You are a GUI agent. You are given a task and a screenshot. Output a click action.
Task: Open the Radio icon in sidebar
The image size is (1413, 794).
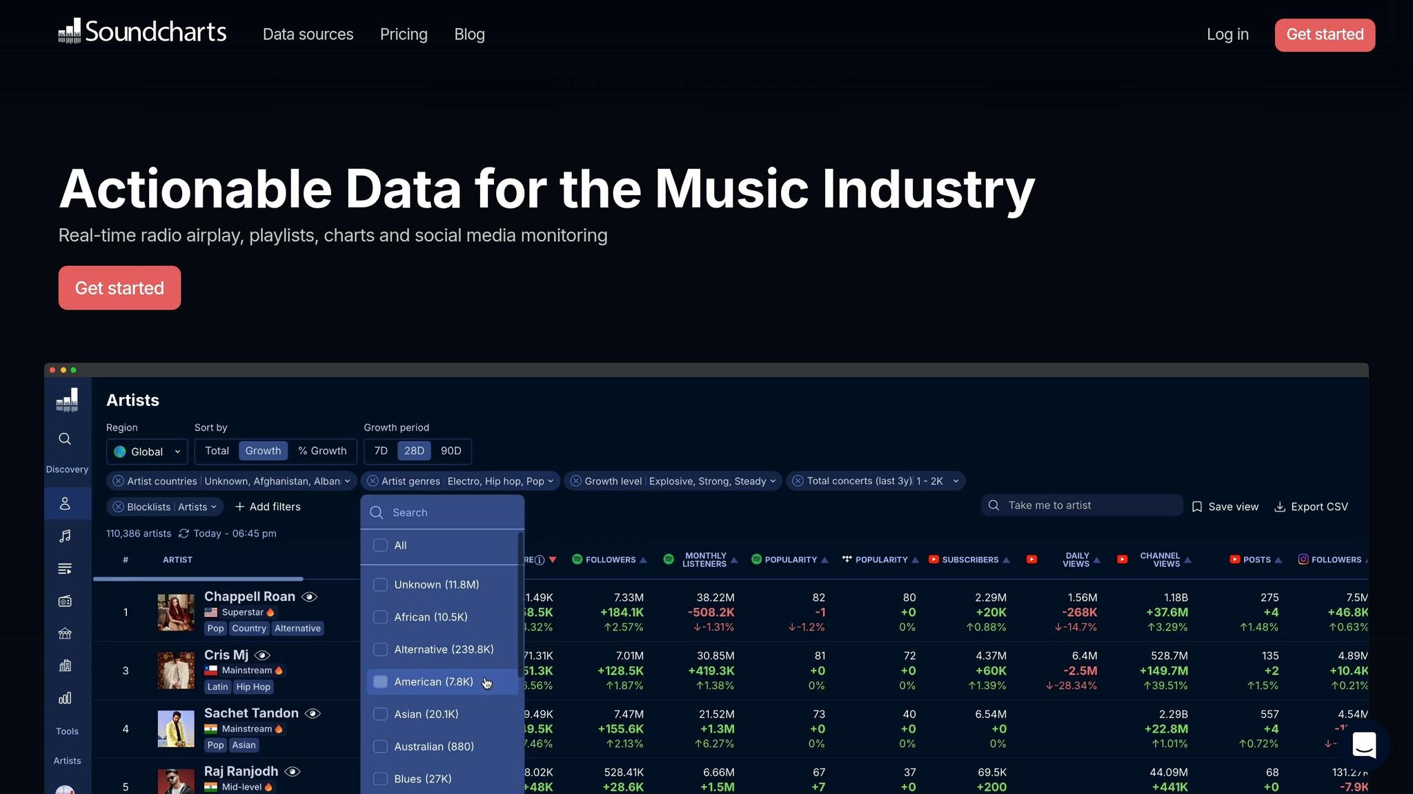point(65,601)
